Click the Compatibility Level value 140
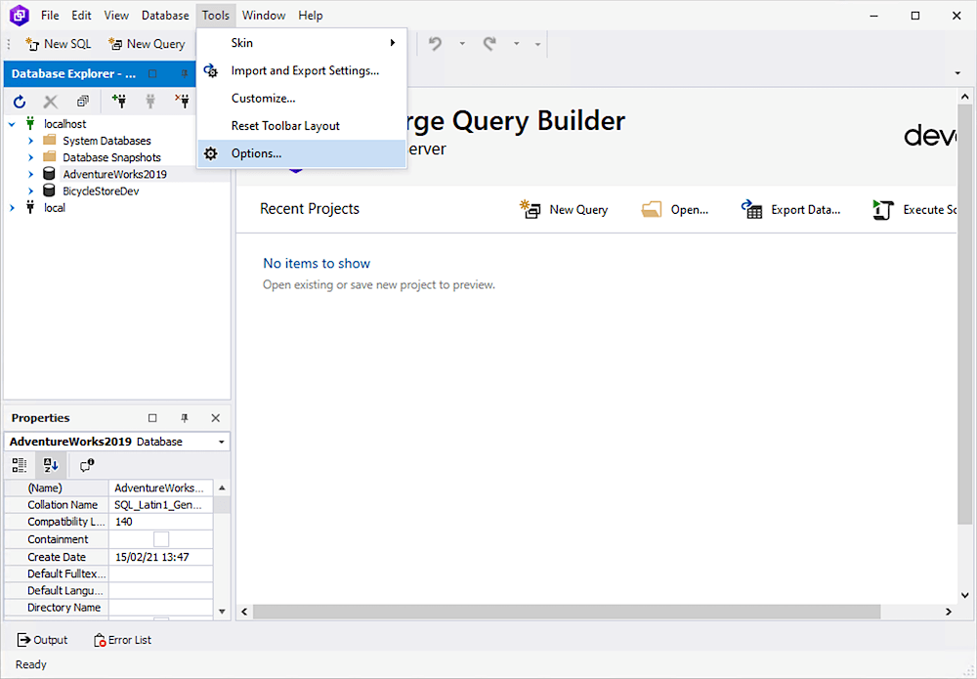The image size is (977, 679). point(161,522)
